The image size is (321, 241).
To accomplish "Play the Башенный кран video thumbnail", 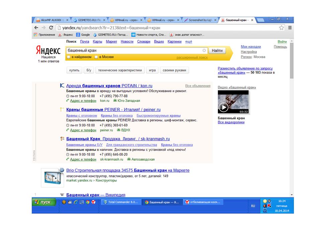I will pos(233,102).
